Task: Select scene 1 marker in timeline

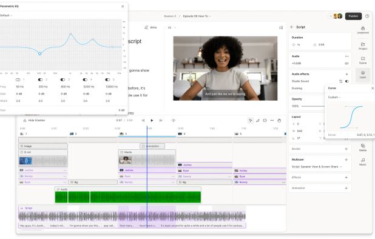Action: tap(24, 134)
